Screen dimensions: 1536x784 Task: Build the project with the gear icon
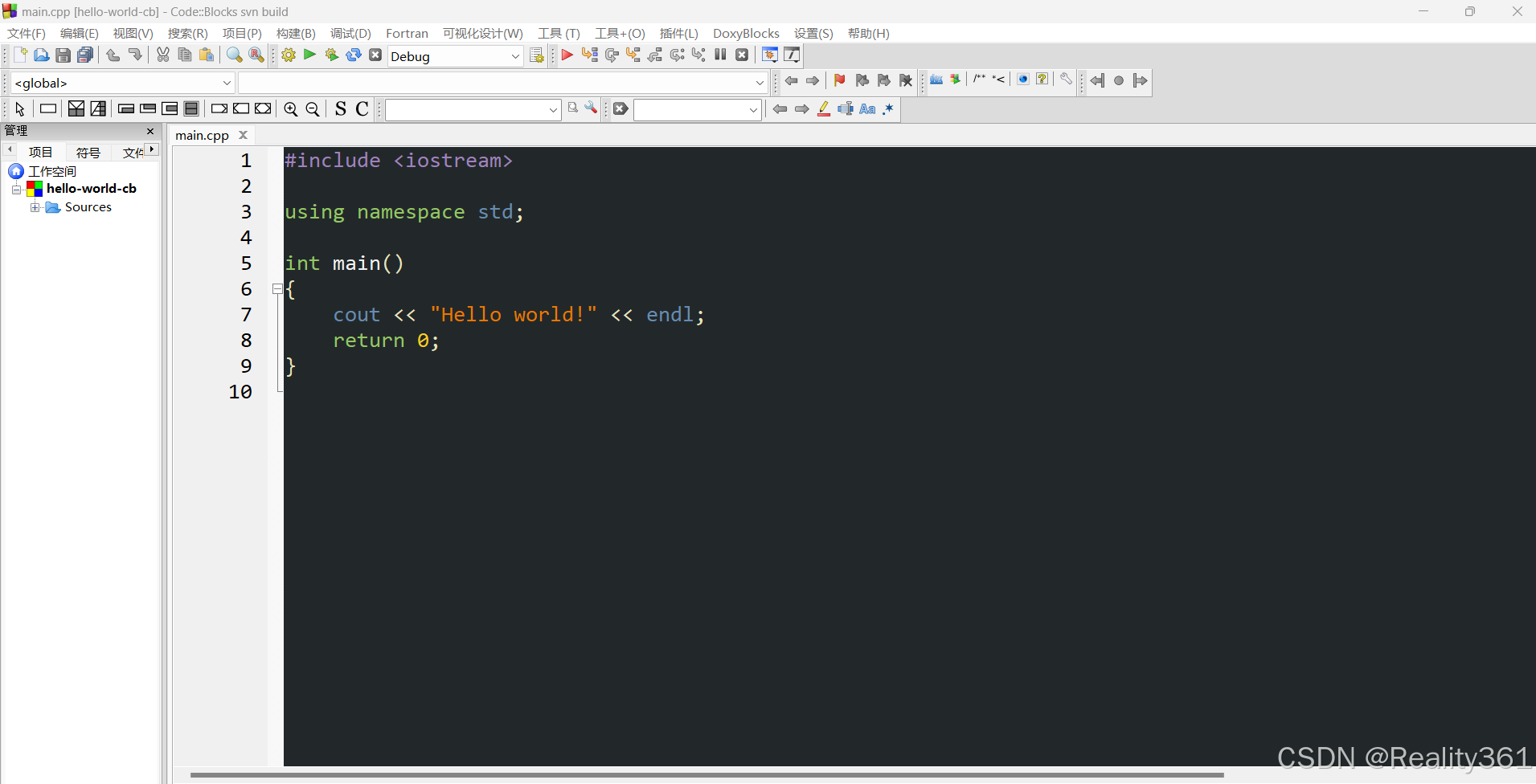pos(289,55)
